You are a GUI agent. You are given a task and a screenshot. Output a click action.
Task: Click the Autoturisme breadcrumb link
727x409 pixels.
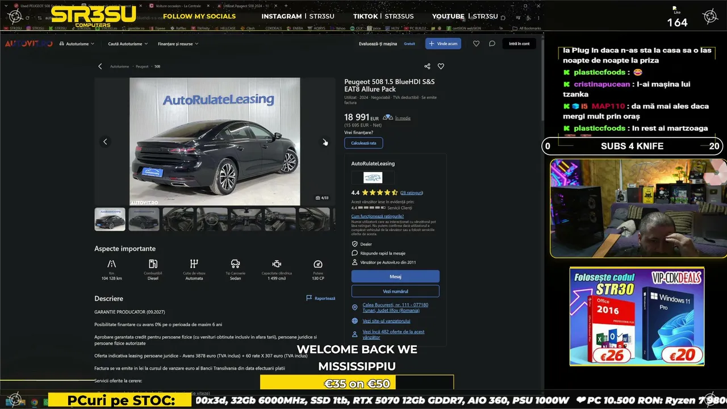(120, 66)
